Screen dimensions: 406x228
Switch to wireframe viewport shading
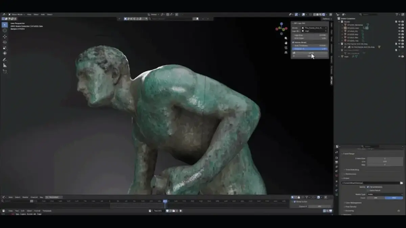[x=315, y=15]
